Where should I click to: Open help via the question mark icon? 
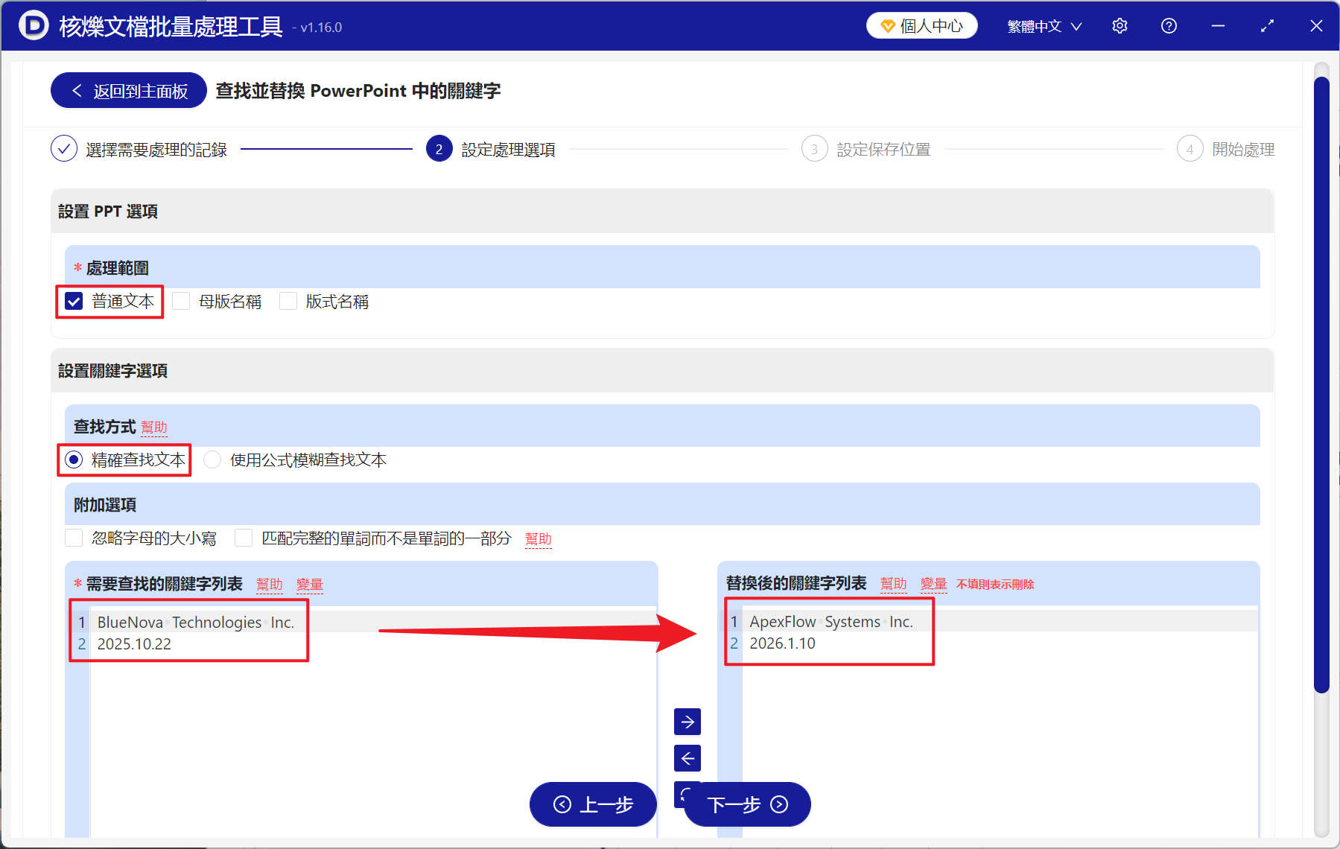[1168, 25]
